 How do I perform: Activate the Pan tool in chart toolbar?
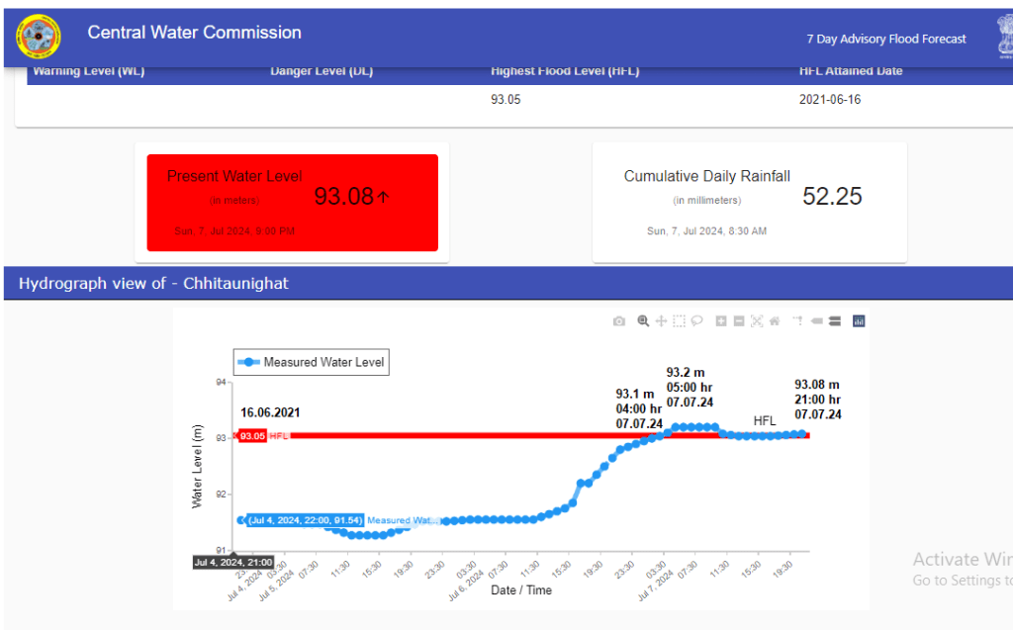(661, 321)
